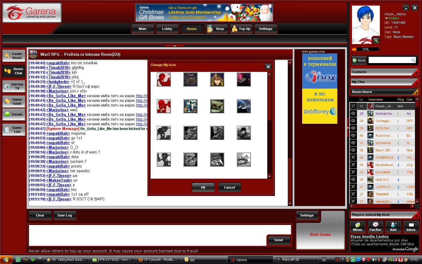Image resolution: width=422 pixels, height=264 pixels.
Task: Choose the spaceship over planet avatar icon
Action: point(244,106)
